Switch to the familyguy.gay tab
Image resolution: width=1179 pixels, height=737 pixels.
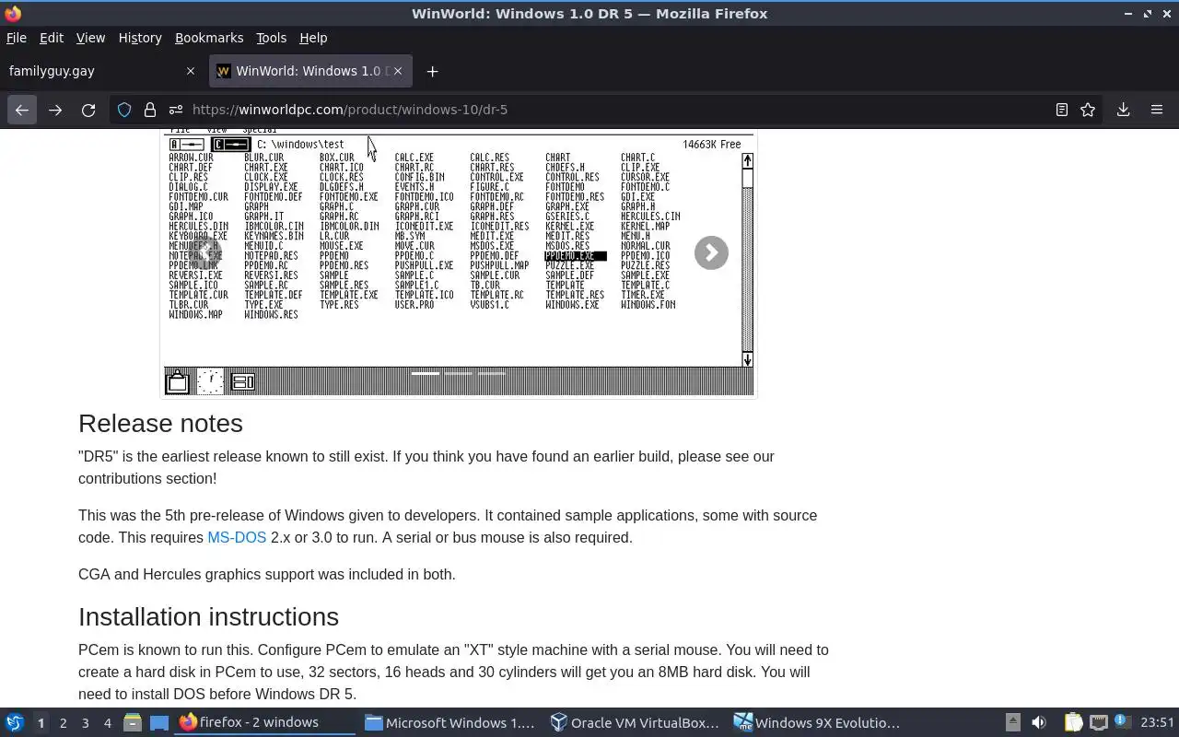103,71
